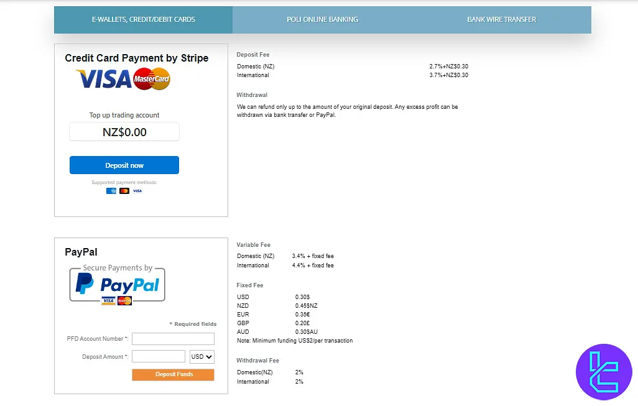638x406 pixels.
Task: Focus the NZ$0.00 top up amount field
Action: [x=124, y=132]
